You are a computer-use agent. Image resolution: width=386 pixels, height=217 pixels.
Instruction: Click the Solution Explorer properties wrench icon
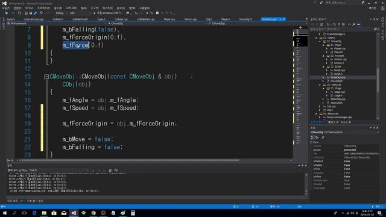click(x=353, y=24)
